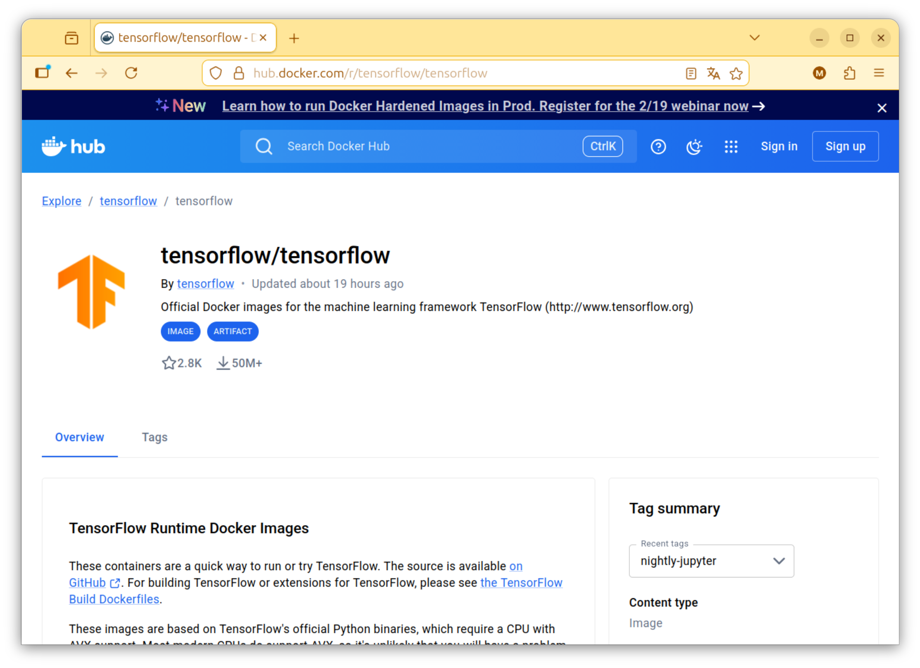The width and height of the screenshot is (920, 668).
Task: Click the Sign up button
Action: 845,146
